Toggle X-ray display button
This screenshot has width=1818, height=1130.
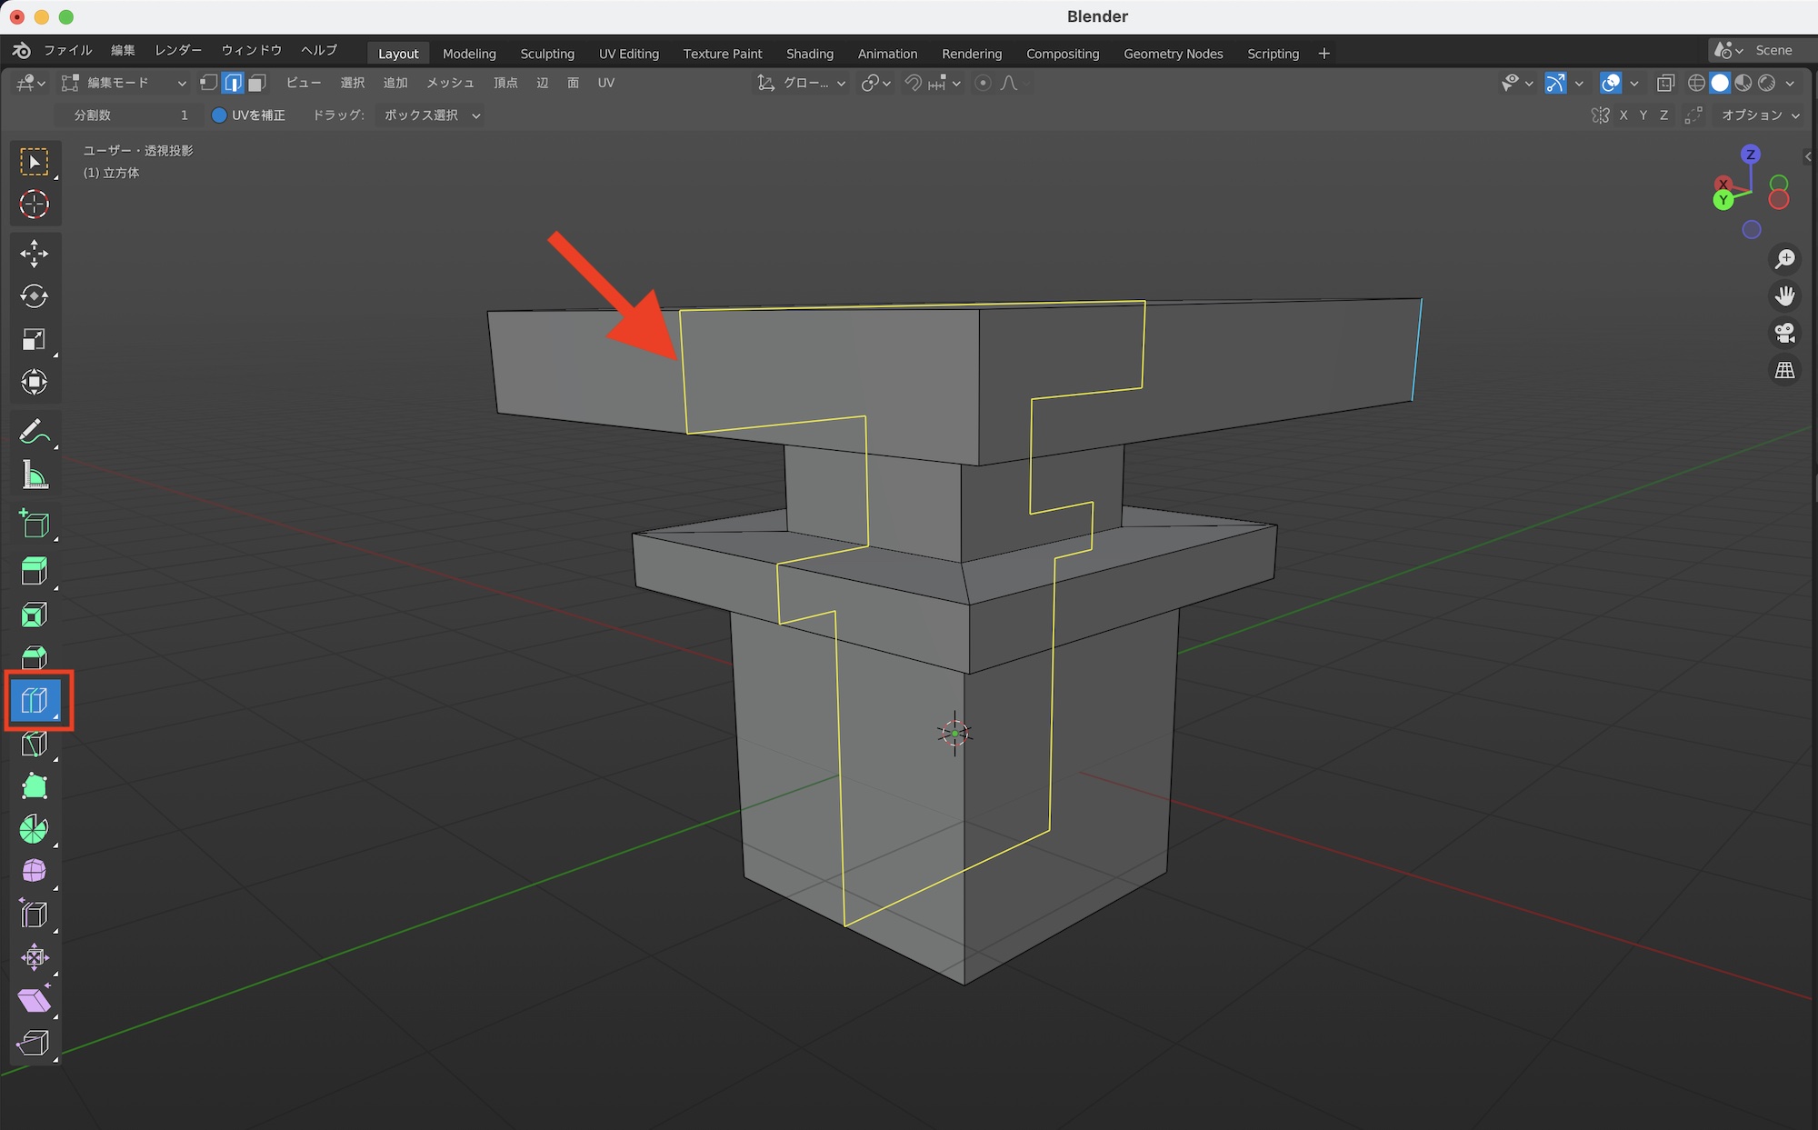pyautogui.click(x=1665, y=83)
